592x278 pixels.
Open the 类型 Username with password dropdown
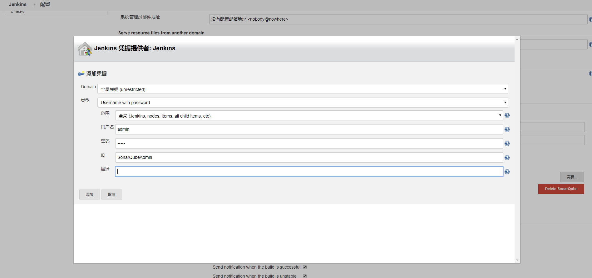(303, 103)
